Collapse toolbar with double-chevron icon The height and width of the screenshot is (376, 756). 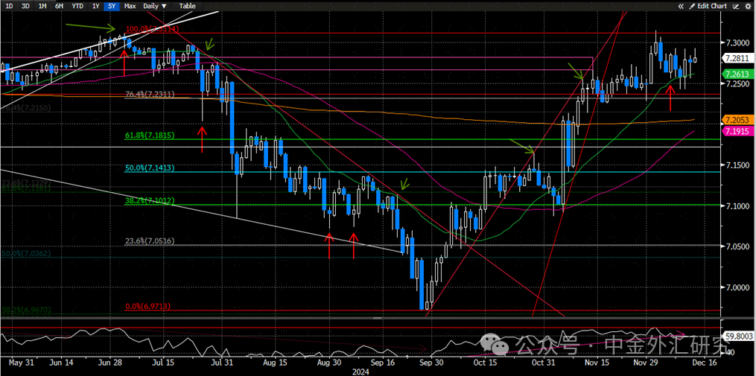point(682,6)
